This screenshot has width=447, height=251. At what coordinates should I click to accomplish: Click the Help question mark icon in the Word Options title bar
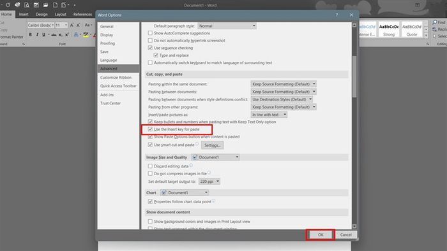337,15
